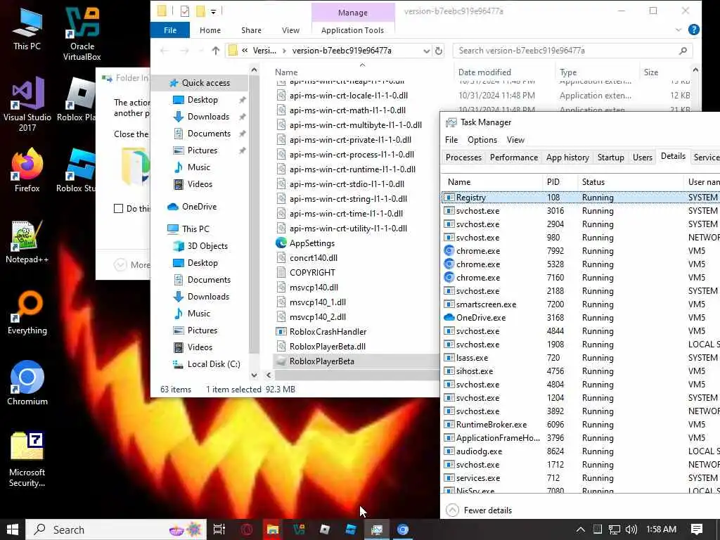Image resolution: width=720 pixels, height=540 pixels.
Task: Switch to Task Manager Performance tab
Action: (x=514, y=157)
